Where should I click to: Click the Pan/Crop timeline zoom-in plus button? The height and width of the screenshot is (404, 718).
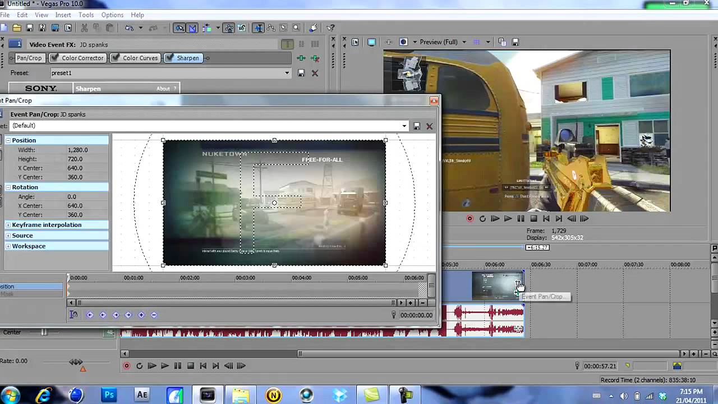[411, 303]
